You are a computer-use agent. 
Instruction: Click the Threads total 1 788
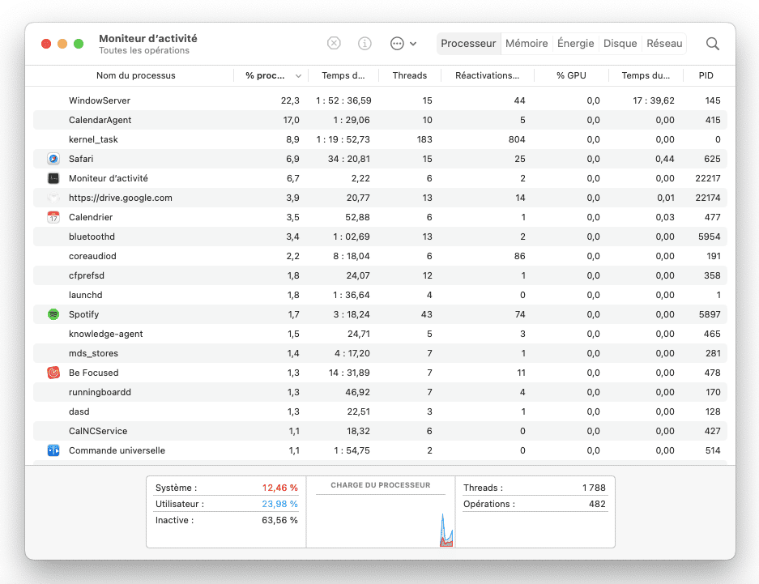point(594,488)
